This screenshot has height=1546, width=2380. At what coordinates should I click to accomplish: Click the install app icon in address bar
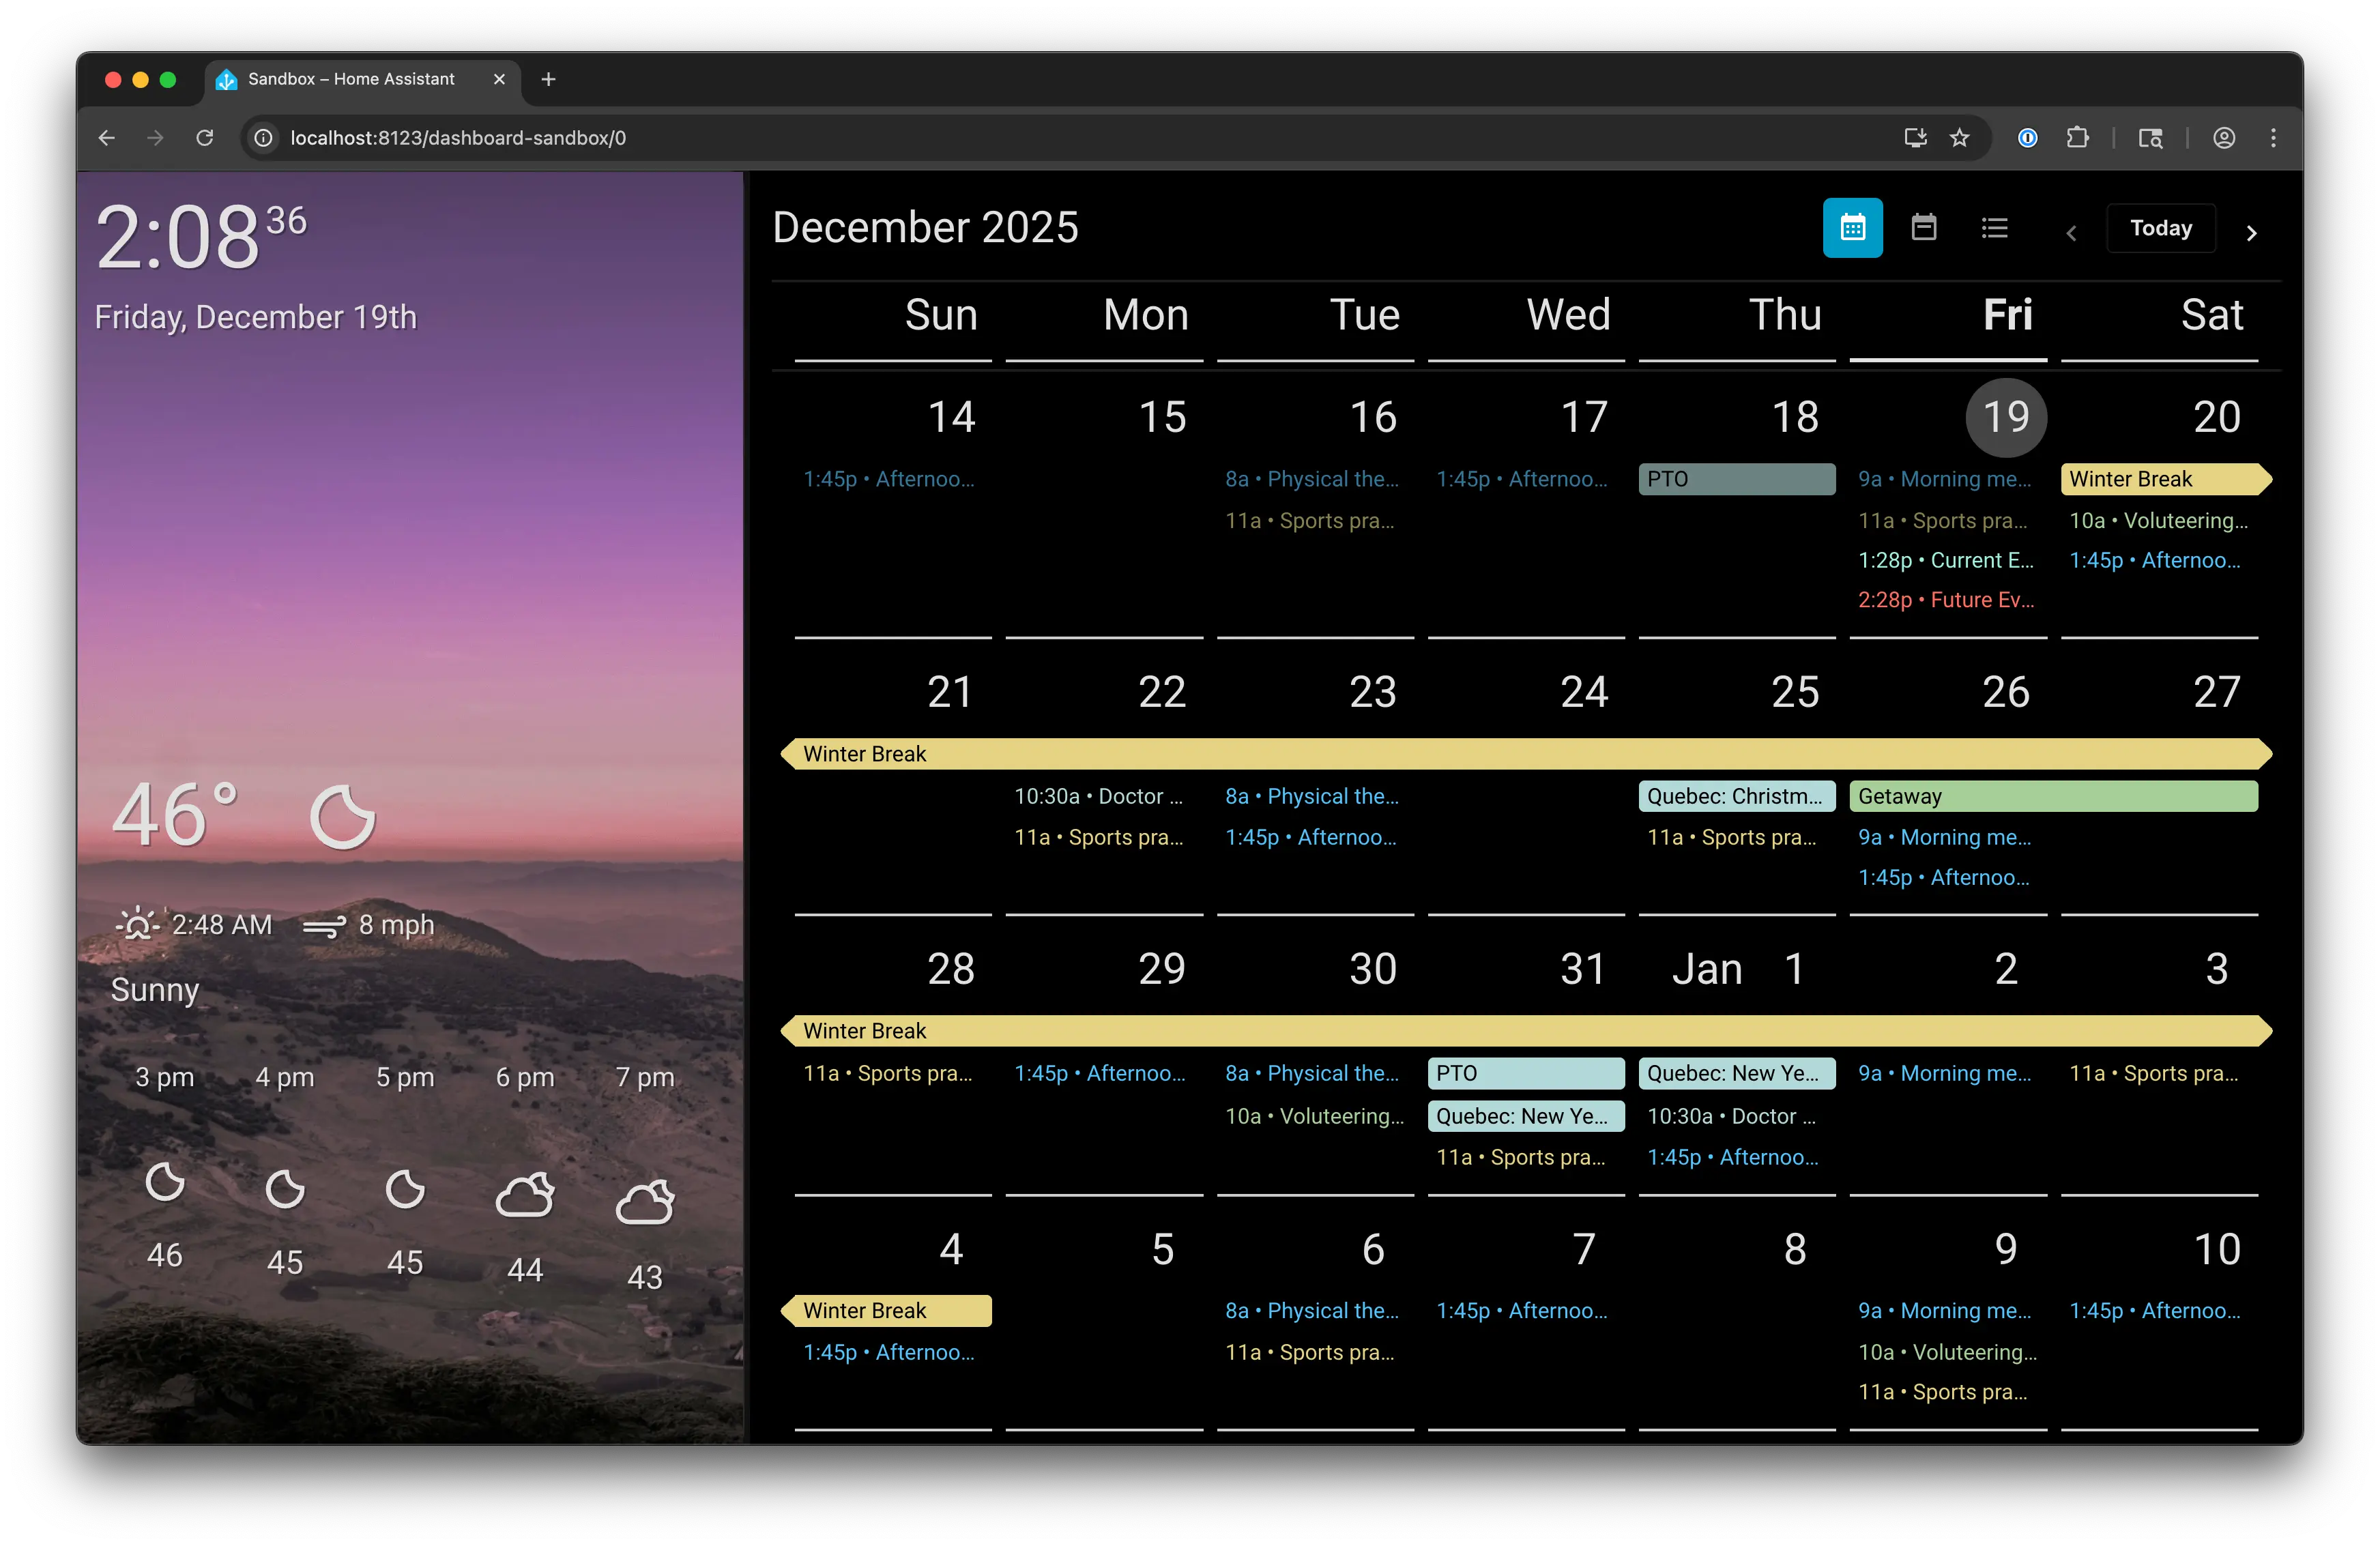tap(1915, 138)
